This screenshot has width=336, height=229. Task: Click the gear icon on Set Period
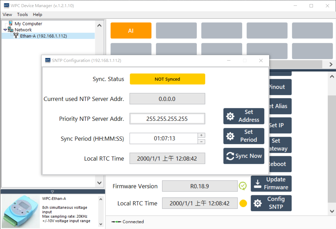[x=230, y=136]
